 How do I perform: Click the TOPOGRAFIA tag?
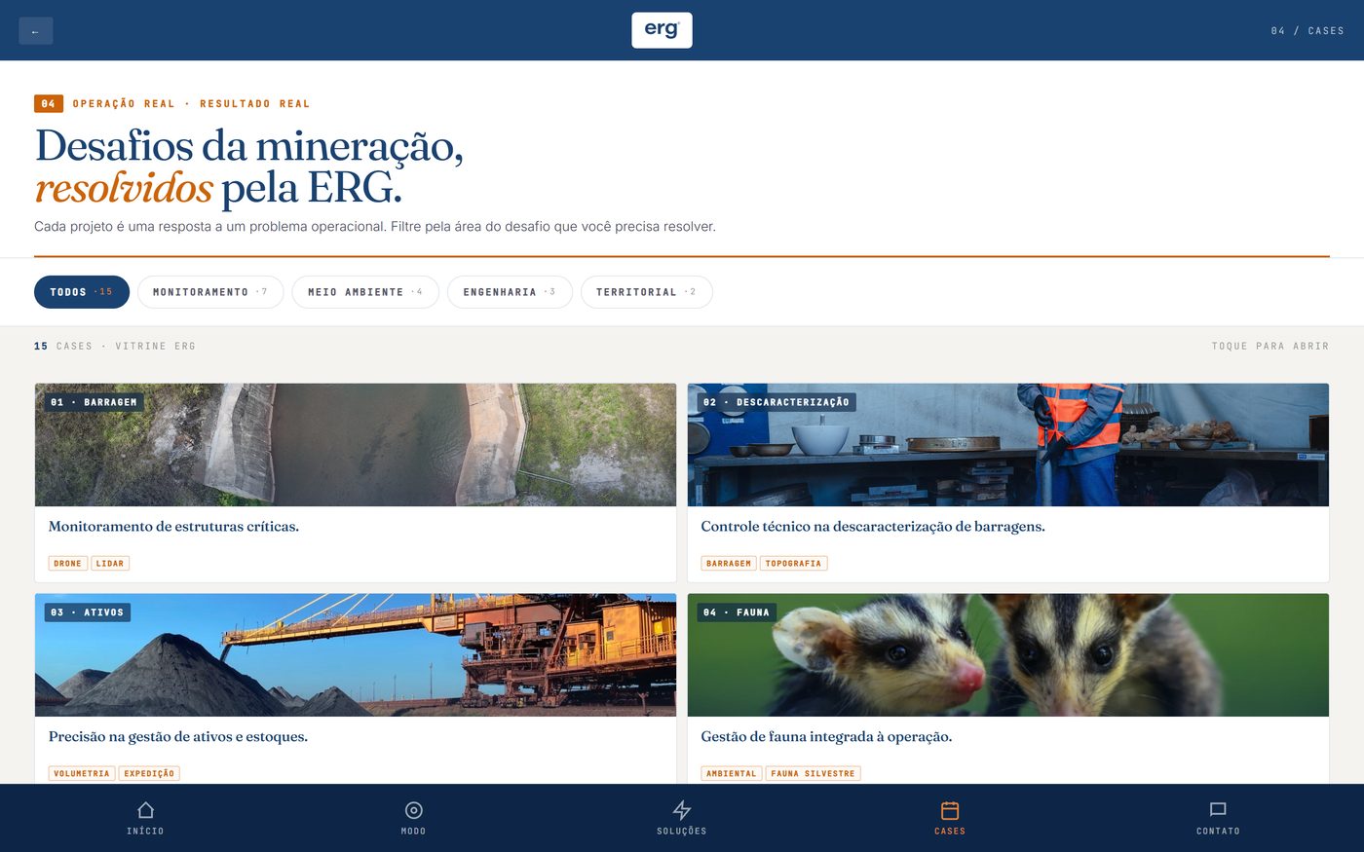794,564
